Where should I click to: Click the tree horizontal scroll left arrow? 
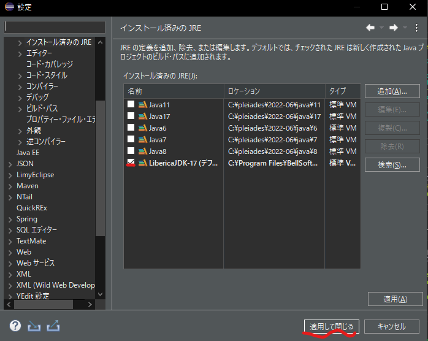coord(9,304)
